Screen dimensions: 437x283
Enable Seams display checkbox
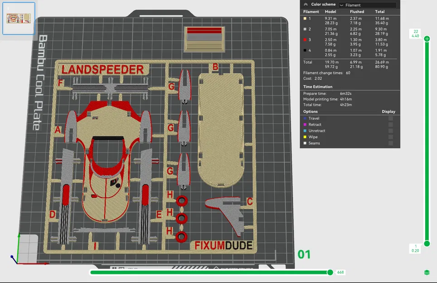(391, 143)
